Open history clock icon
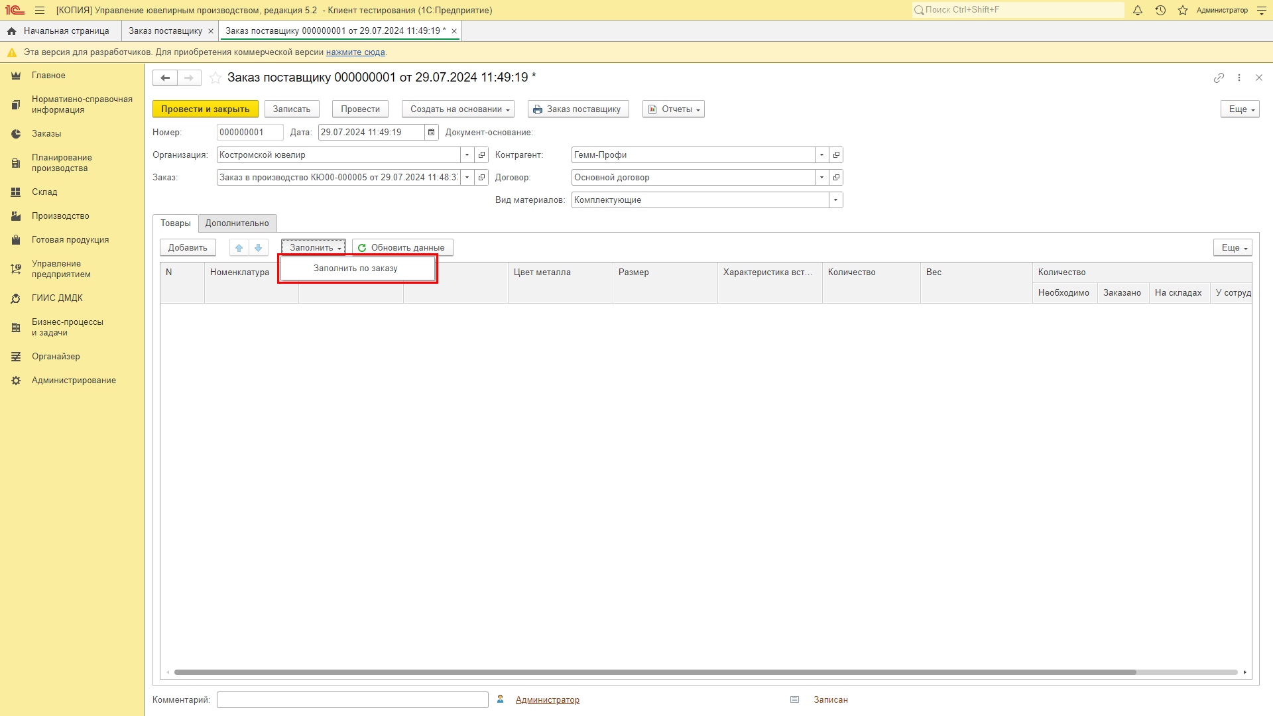 1160,10
